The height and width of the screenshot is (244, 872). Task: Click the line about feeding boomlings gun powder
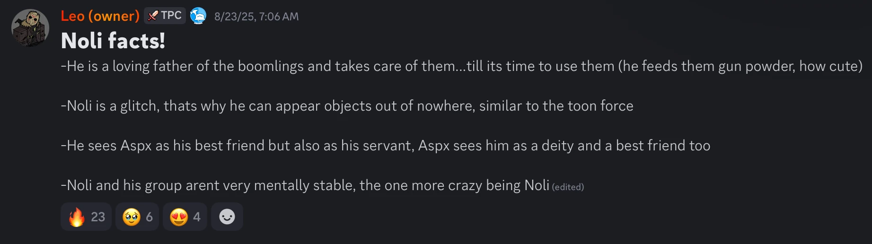click(461, 66)
